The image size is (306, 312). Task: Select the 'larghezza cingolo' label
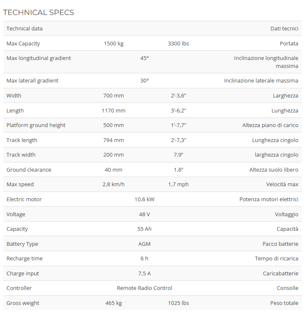tap(276, 155)
